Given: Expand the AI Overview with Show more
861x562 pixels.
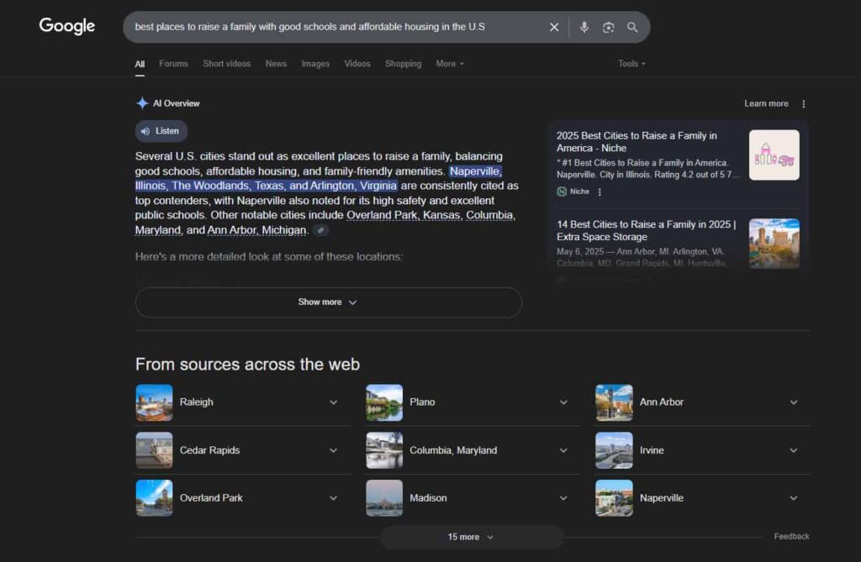Looking at the screenshot, I should click(x=329, y=302).
